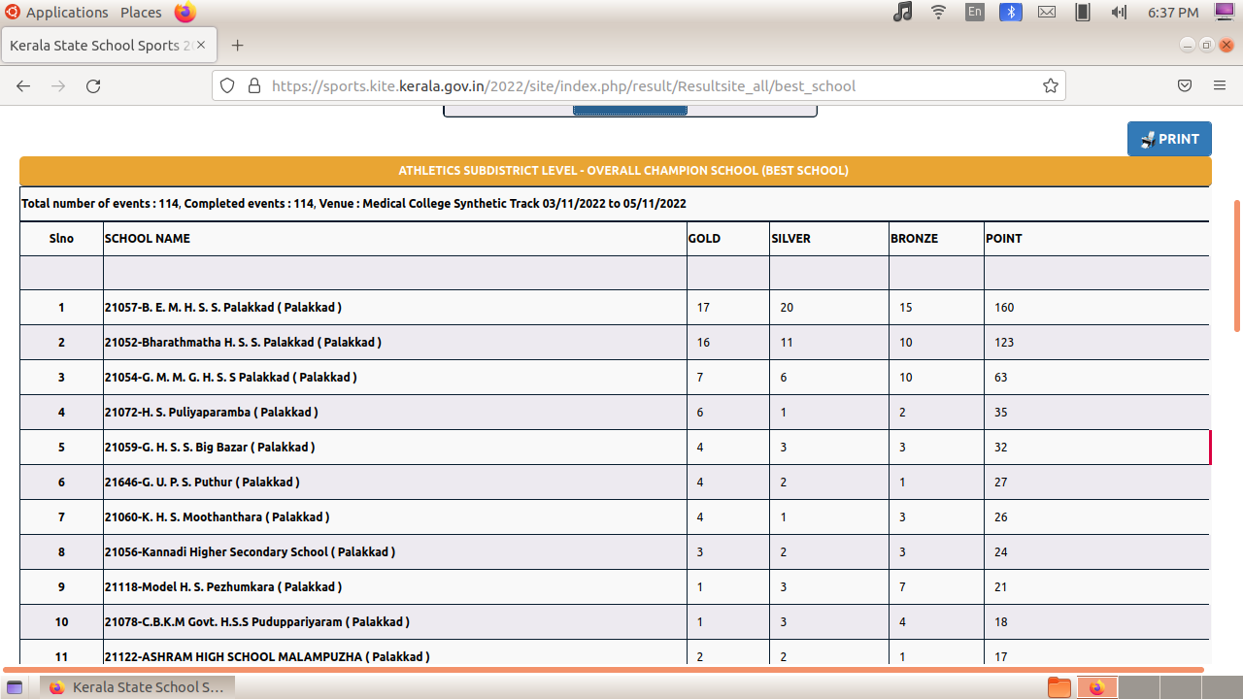Go back to the previous page
This screenshot has height=699, width=1243.
23,85
